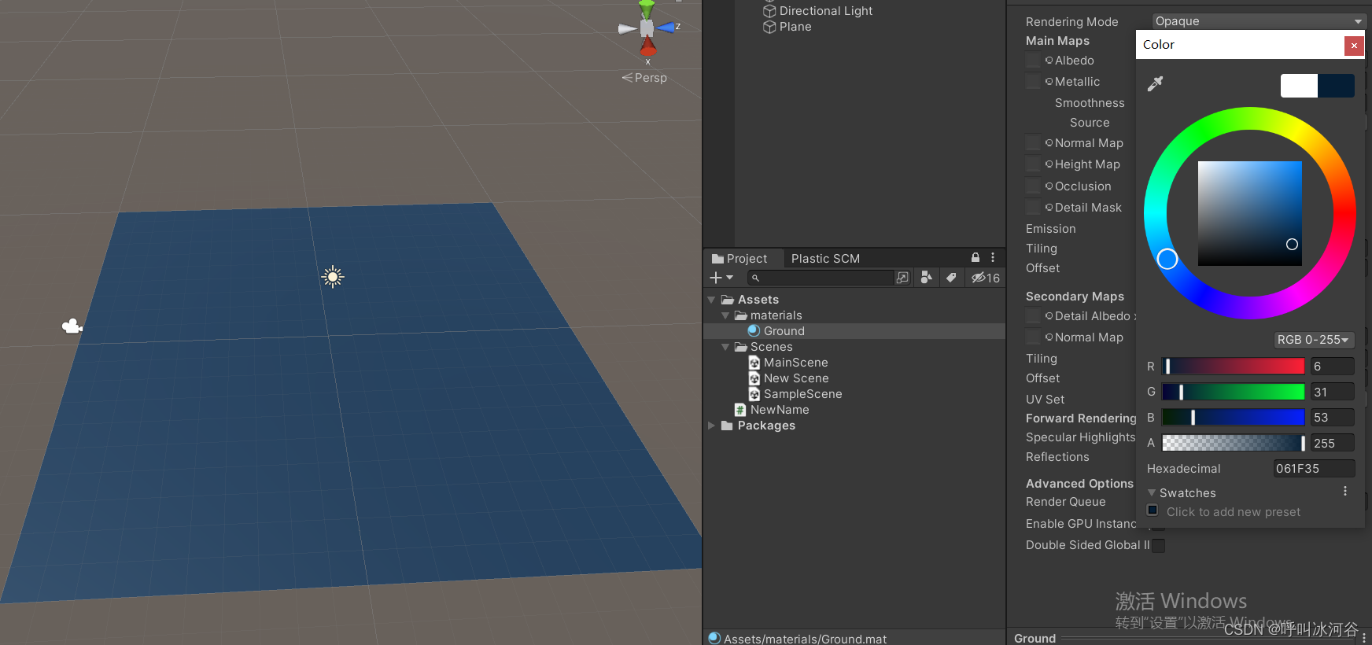
Task: Collapse the Assets folder
Action: (711, 300)
